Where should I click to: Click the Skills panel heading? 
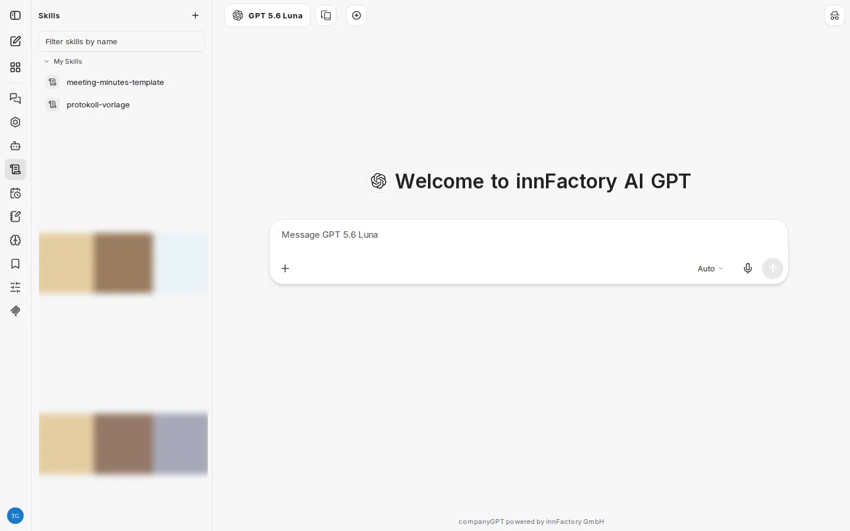coord(49,15)
